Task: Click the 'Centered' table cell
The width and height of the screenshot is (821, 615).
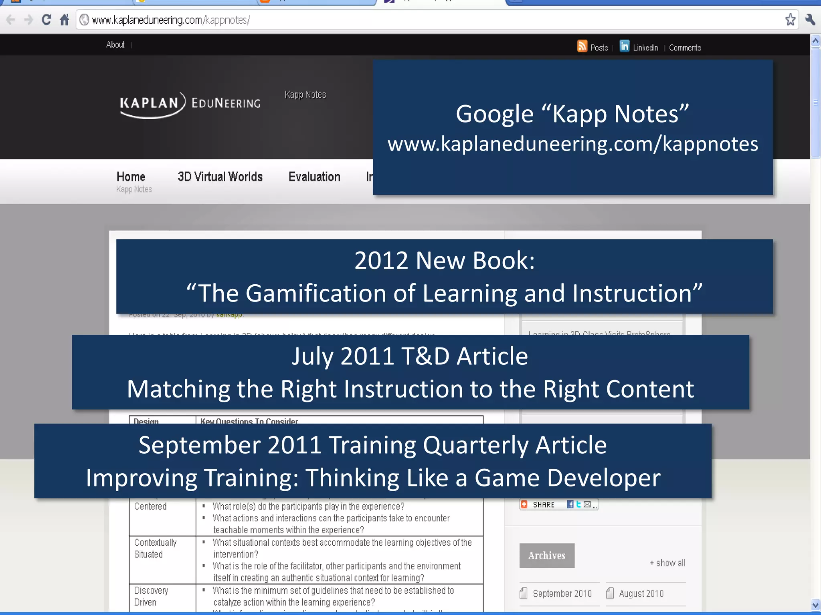Action: pyautogui.click(x=162, y=517)
